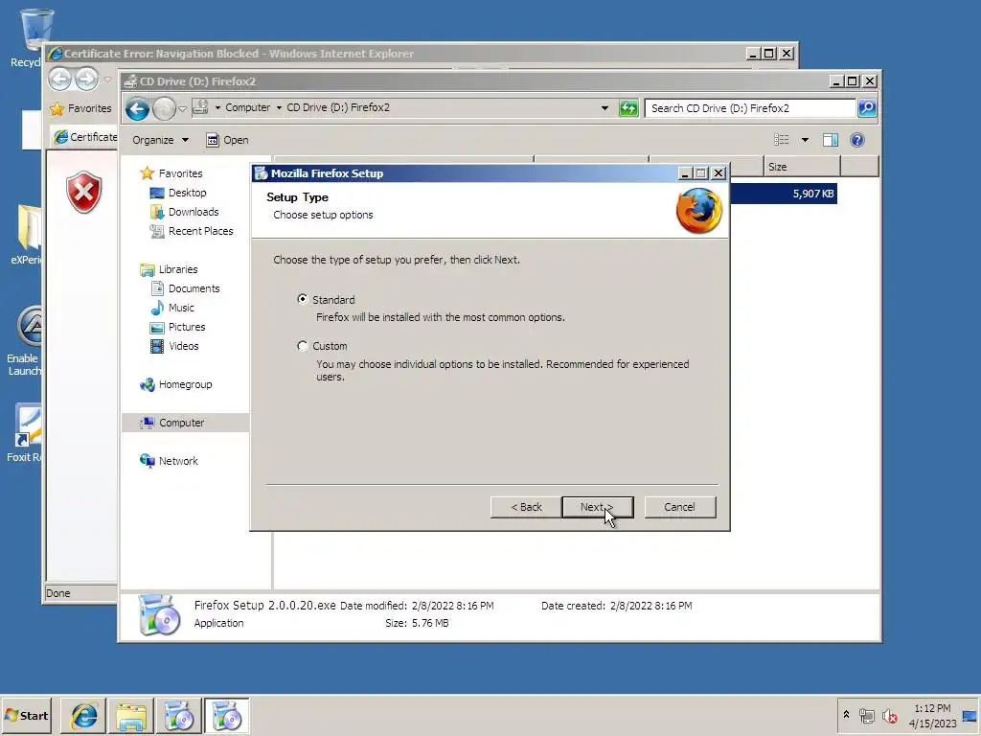Click the muted volume tray icon
Viewport: 981px width, 736px height.
pos(889,715)
